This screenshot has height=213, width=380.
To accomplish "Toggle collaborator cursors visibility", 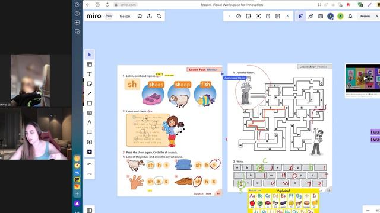I will tap(301, 16).
